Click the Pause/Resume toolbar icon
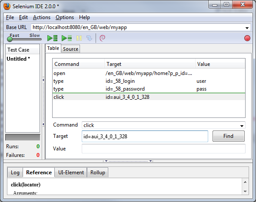 point(79,38)
